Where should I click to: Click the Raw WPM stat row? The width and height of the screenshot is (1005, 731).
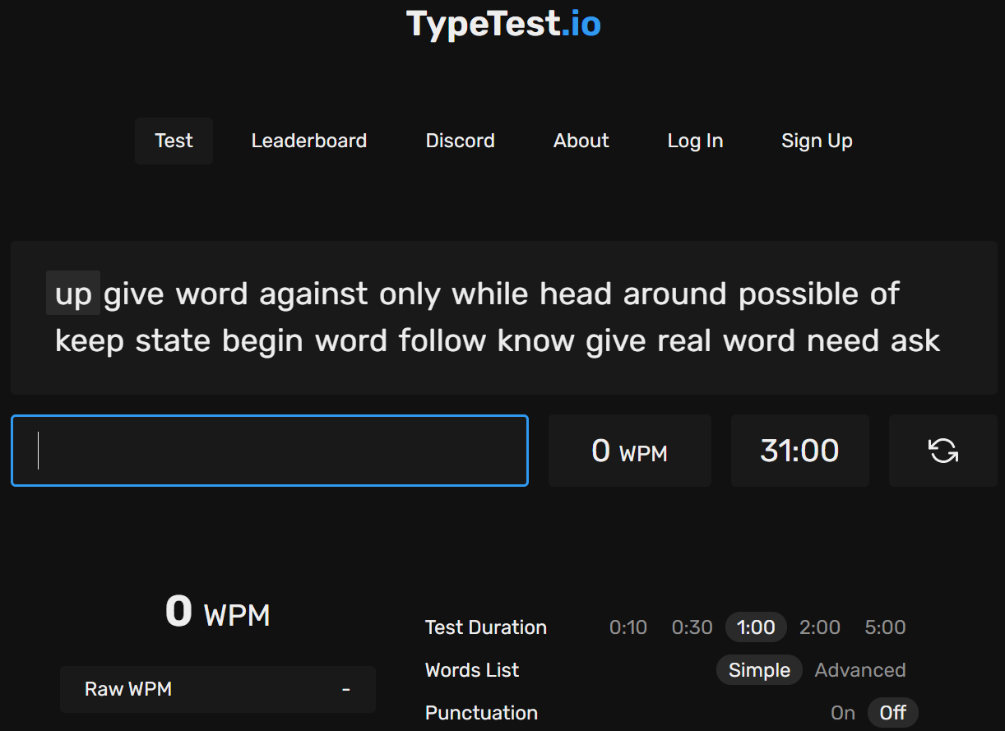(217, 689)
